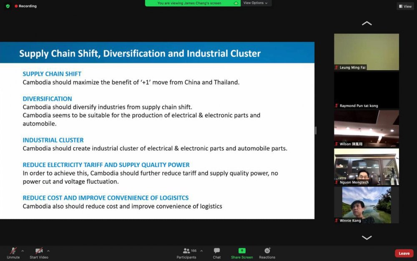Click the green Share Screen icon

pyautogui.click(x=242, y=251)
